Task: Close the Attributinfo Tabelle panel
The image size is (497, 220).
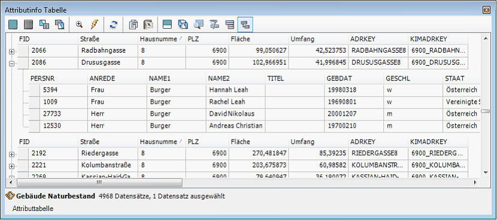Action: (487, 10)
